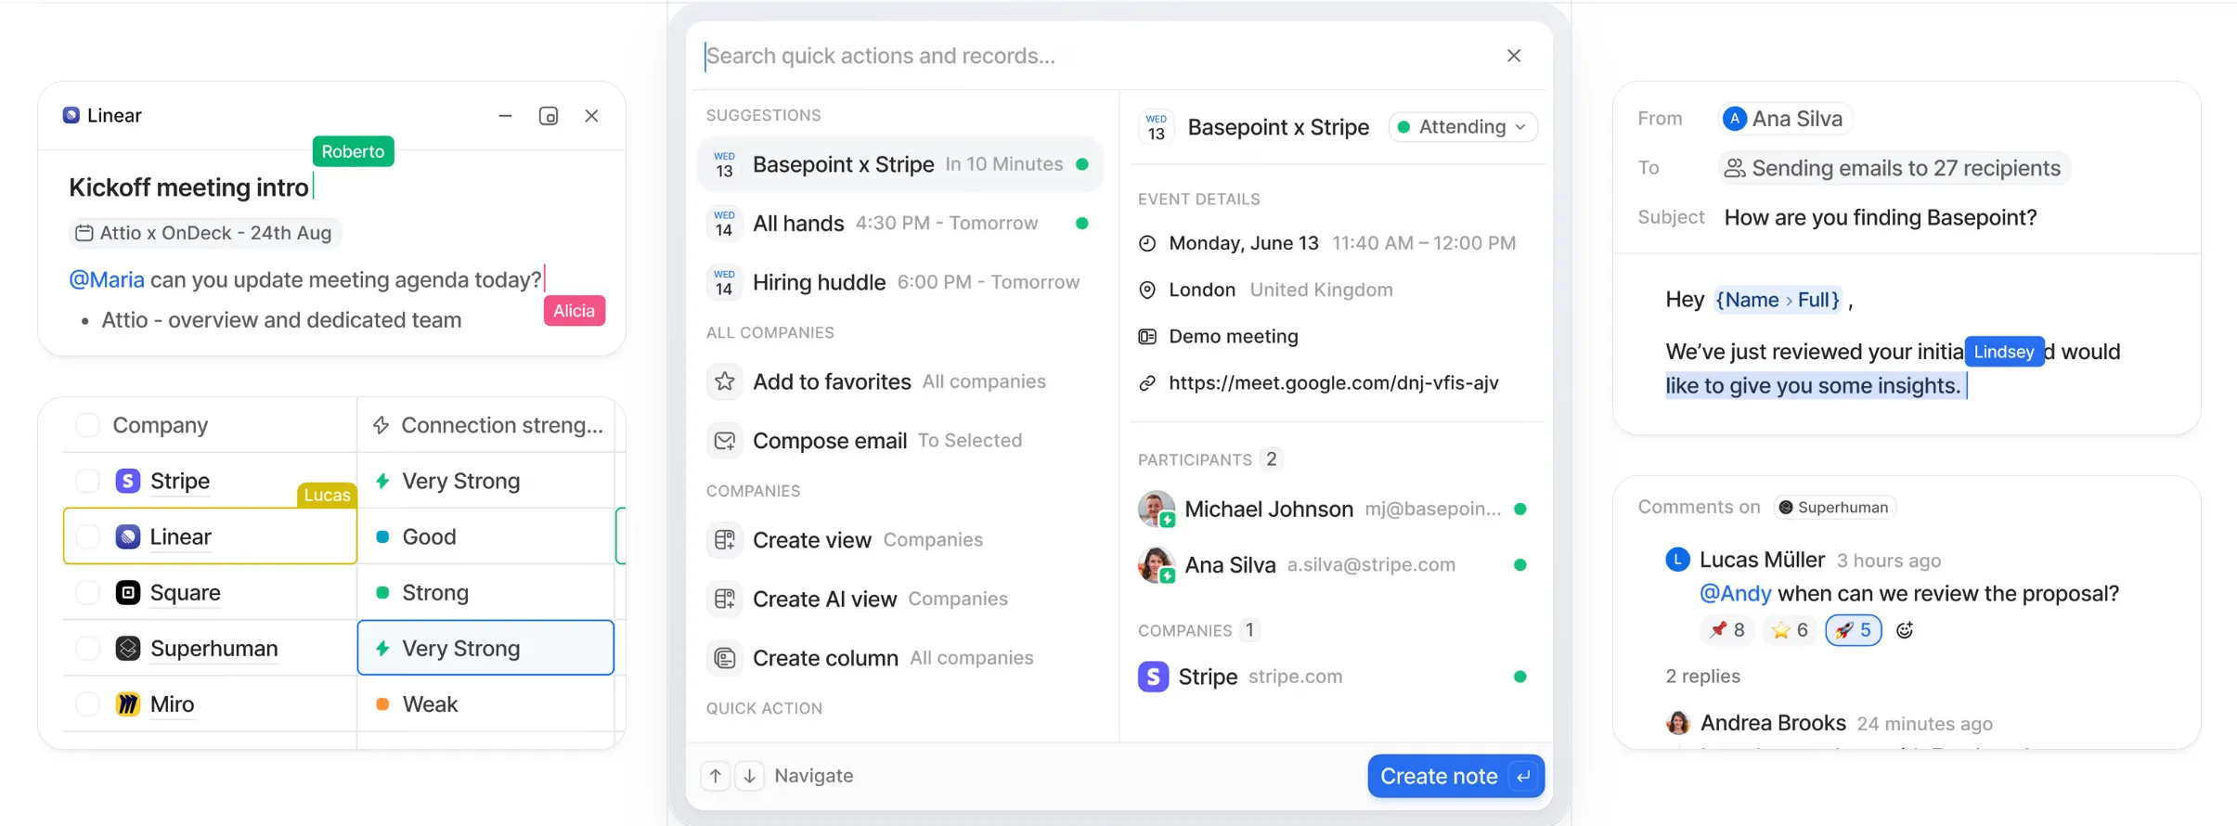Select the Very Strong cell for Superhuman
The image size is (2237, 826).
[x=485, y=648]
